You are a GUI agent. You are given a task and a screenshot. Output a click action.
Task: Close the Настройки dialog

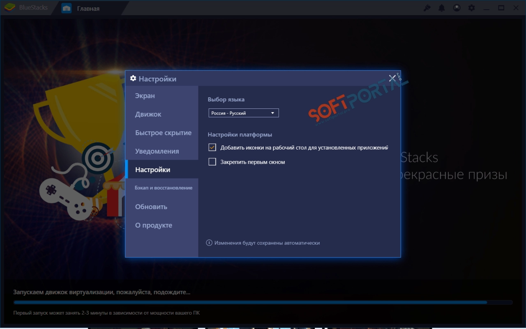click(x=392, y=78)
